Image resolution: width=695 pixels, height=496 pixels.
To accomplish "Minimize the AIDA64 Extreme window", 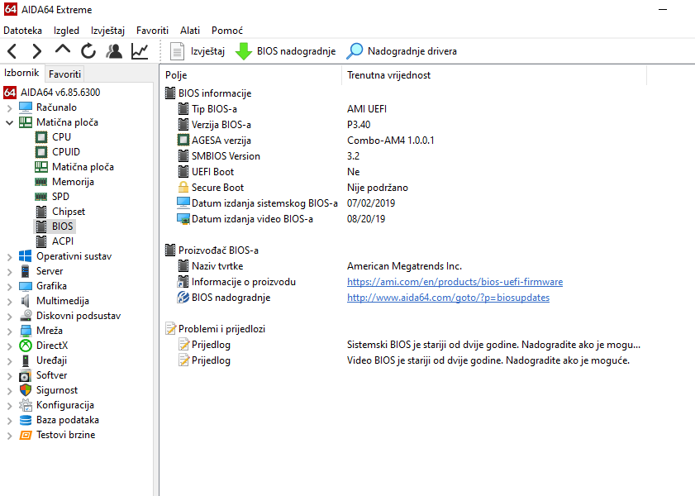I will click(663, 9).
